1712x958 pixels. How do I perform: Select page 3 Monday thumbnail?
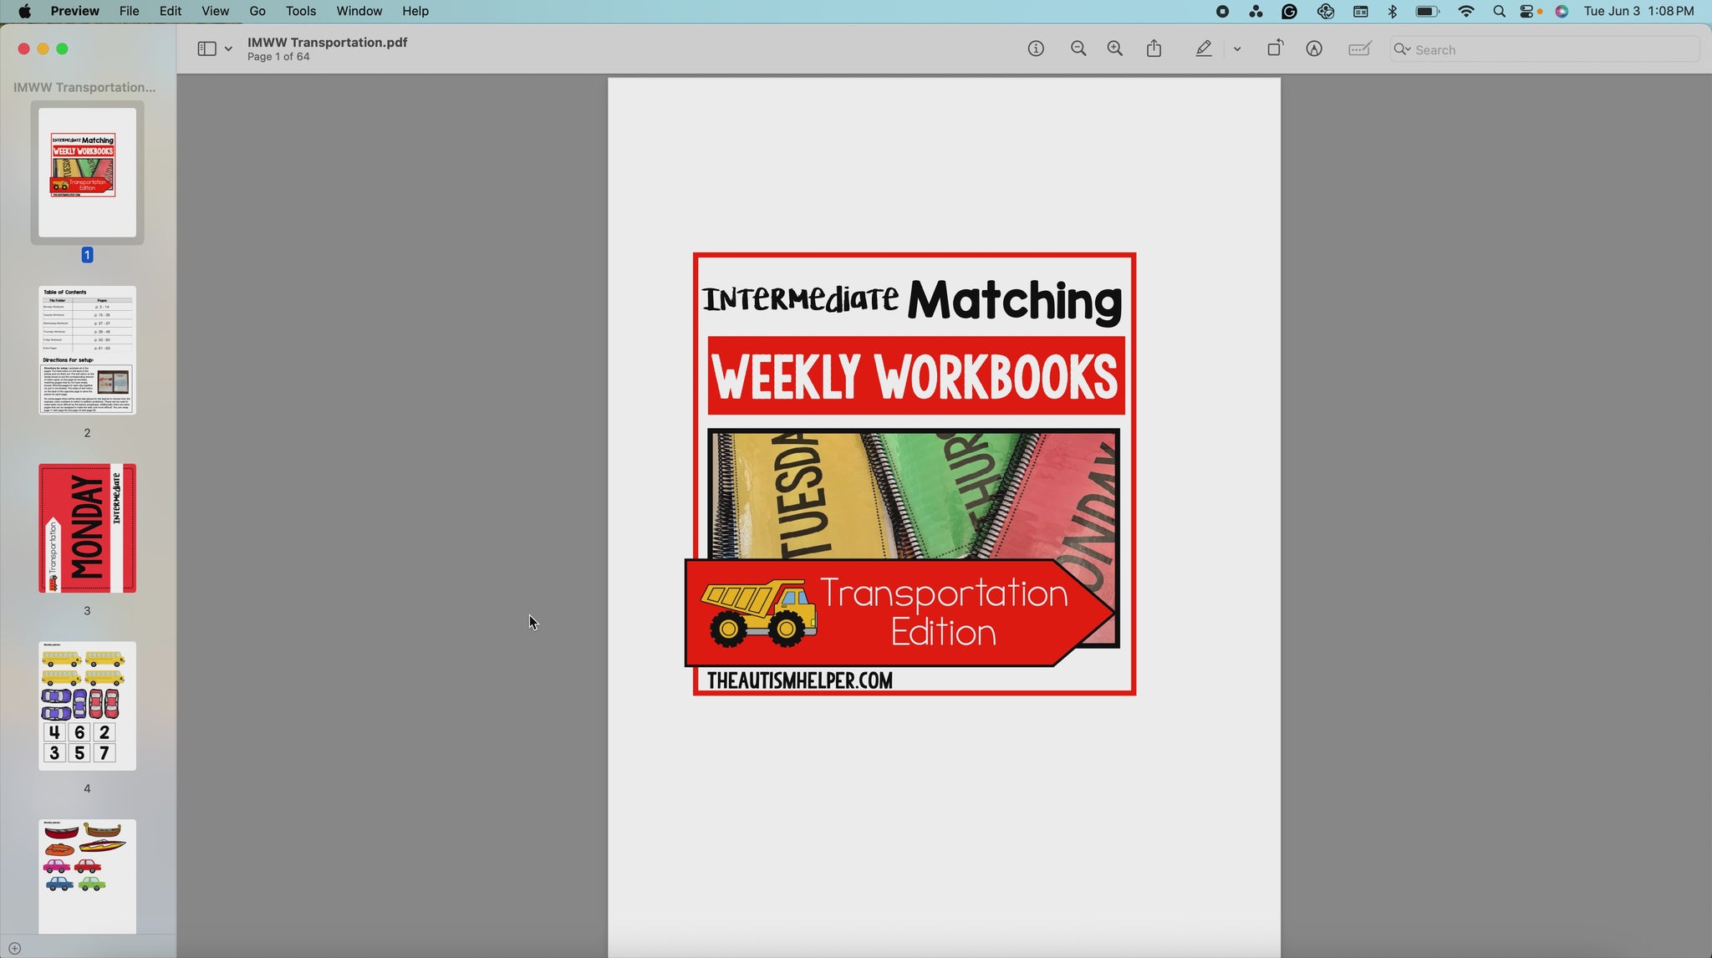tap(87, 528)
